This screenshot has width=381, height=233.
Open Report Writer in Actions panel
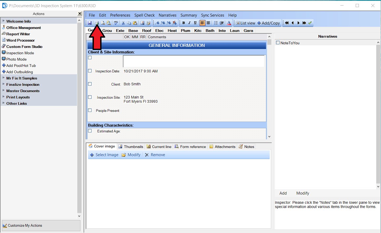[18, 34]
